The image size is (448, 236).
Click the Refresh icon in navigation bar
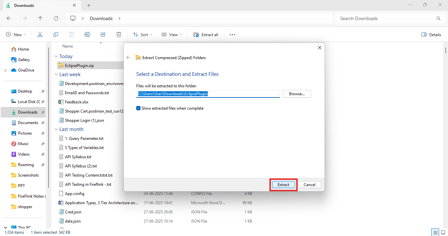[56, 18]
